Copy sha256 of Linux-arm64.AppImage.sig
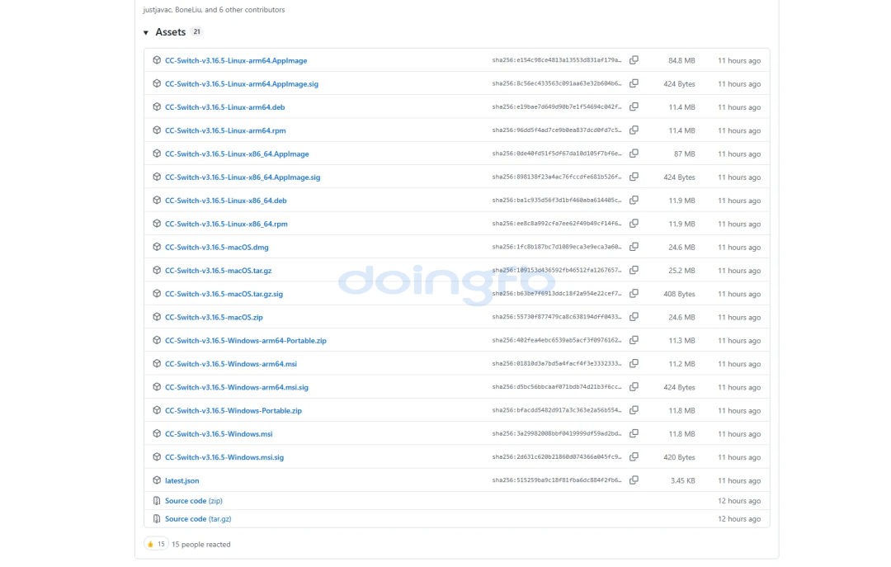This screenshot has width=891, height=567. click(634, 83)
